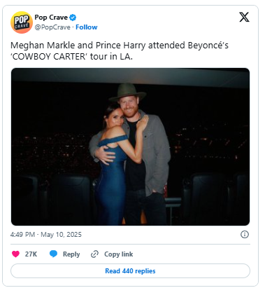Click the 27K likes count
Image resolution: width=265 pixels, height=288 pixels.
[x=31, y=254]
